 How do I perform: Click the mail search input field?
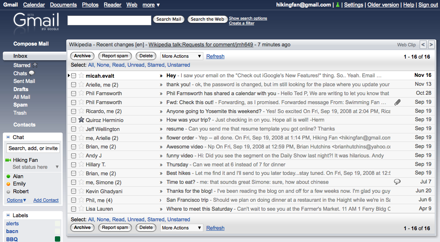tap(109, 20)
